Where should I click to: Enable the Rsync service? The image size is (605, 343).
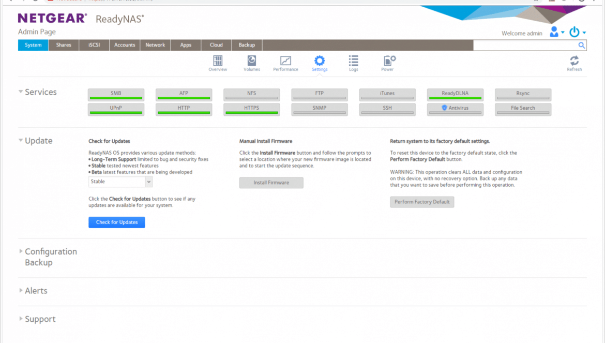point(523,95)
